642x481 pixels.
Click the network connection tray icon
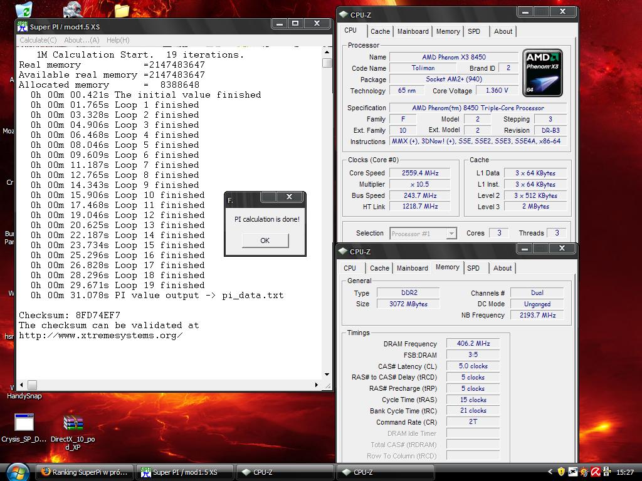572,472
